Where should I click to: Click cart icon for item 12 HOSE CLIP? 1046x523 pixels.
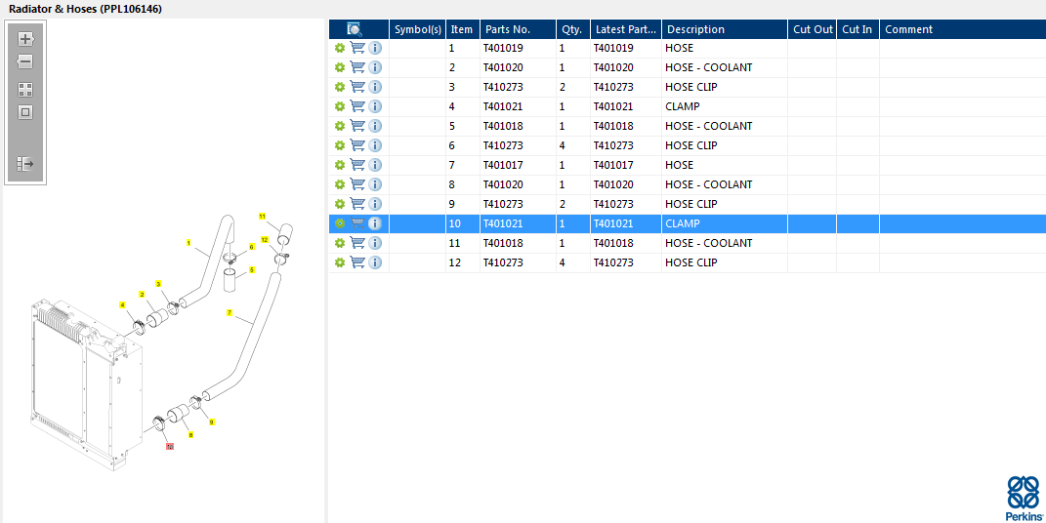click(x=357, y=262)
